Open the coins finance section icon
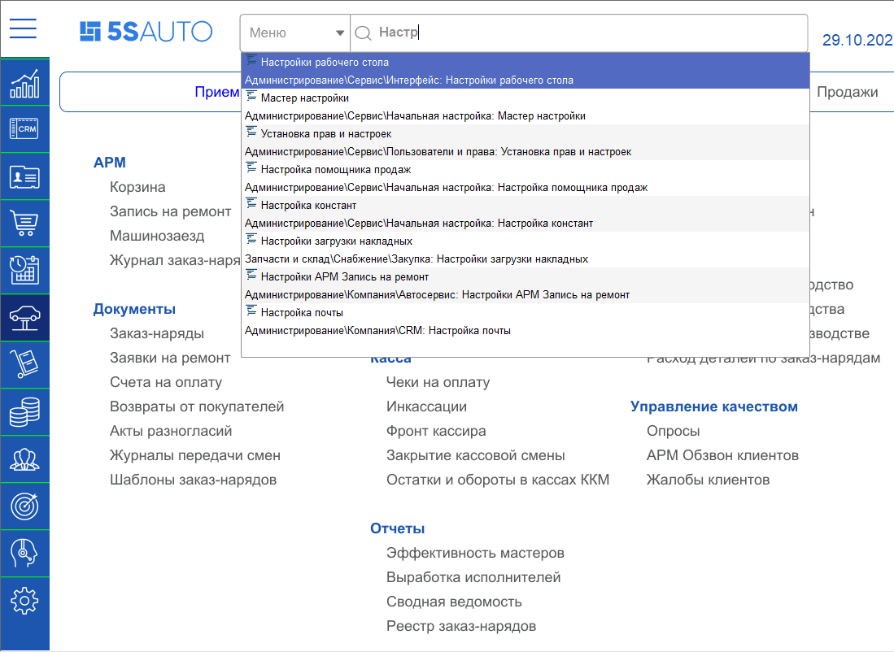Image resolution: width=894 pixels, height=652 pixels. tap(24, 411)
